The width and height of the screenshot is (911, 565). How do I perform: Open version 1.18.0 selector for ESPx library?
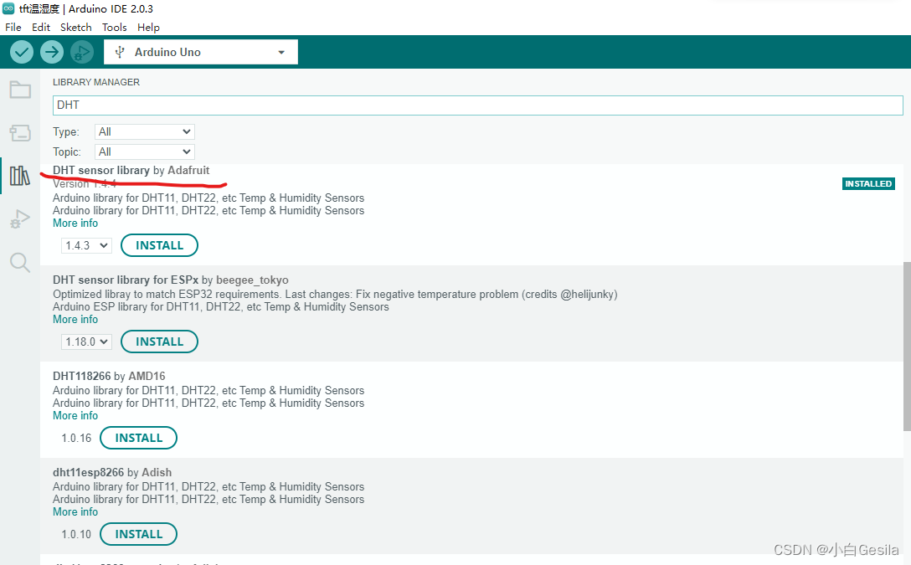86,342
